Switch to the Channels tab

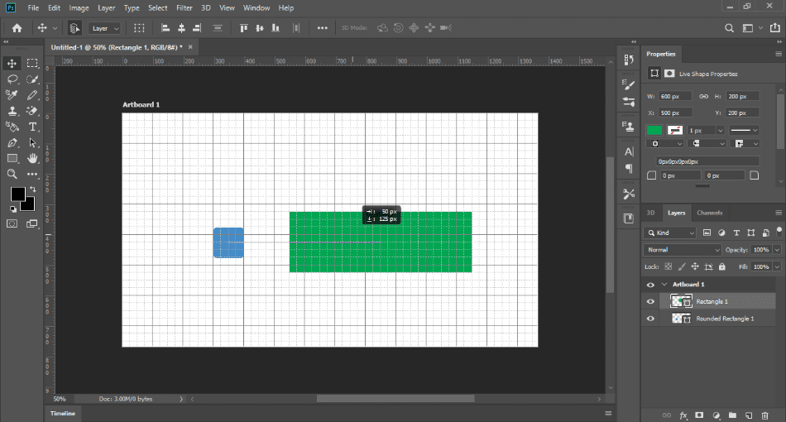pos(709,213)
